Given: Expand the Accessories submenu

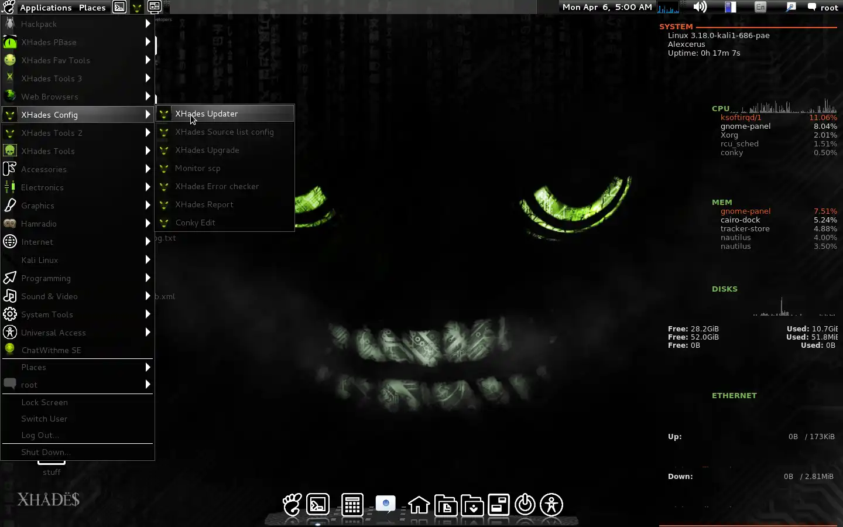Looking at the screenshot, I should [x=77, y=169].
